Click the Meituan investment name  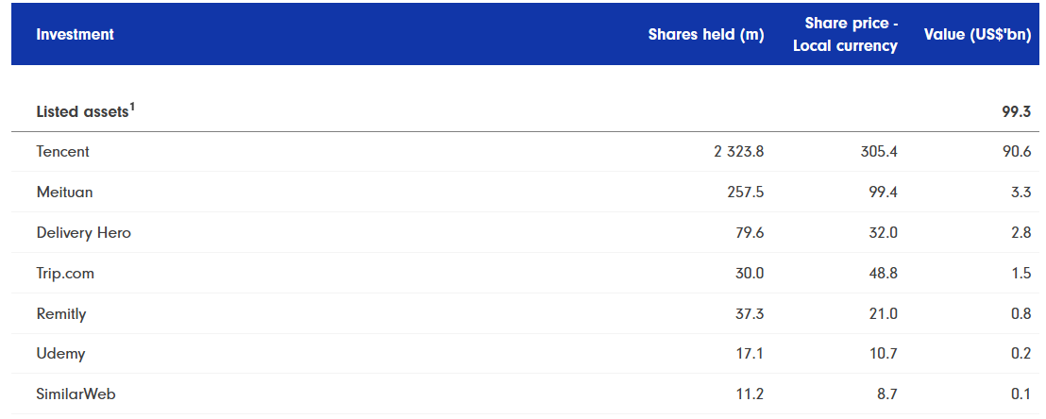tap(65, 193)
